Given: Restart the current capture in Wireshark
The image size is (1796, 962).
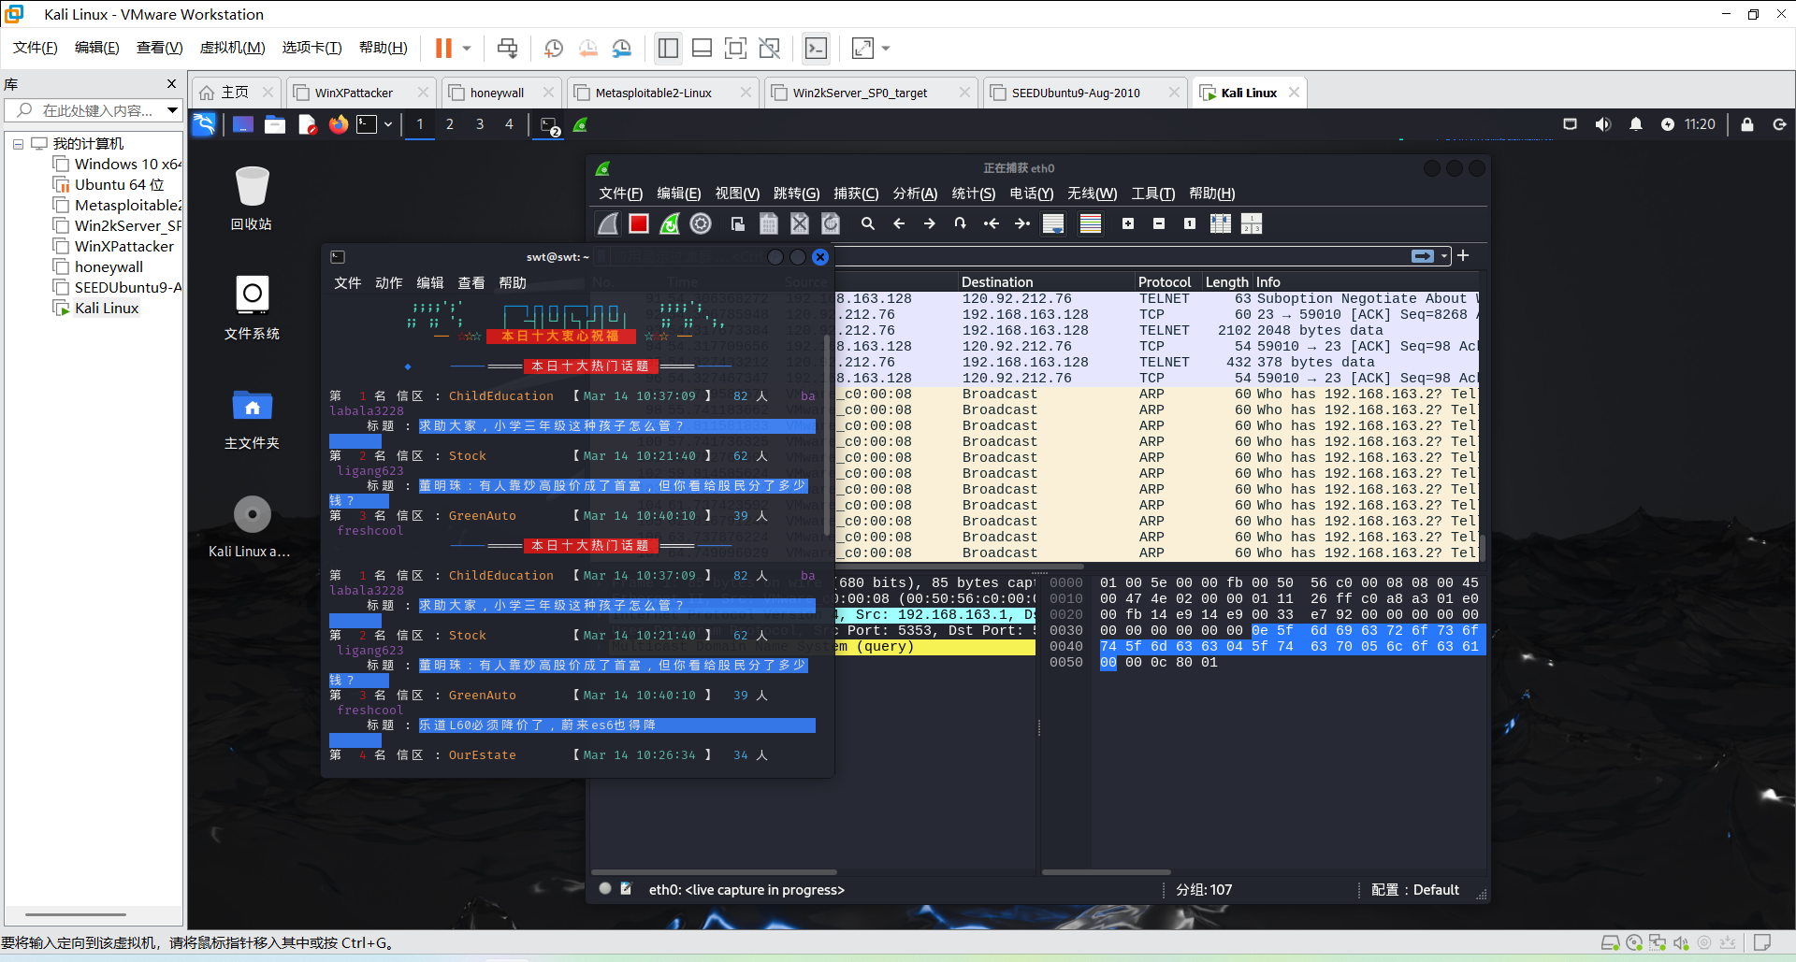Looking at the screenshot, I should 670,223.
